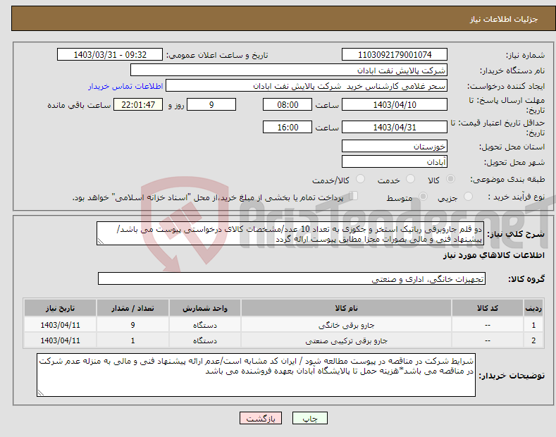Click the ردیف column header
Image resolution: width=556 pixels, height=437 pixels.
coord(533,308)
